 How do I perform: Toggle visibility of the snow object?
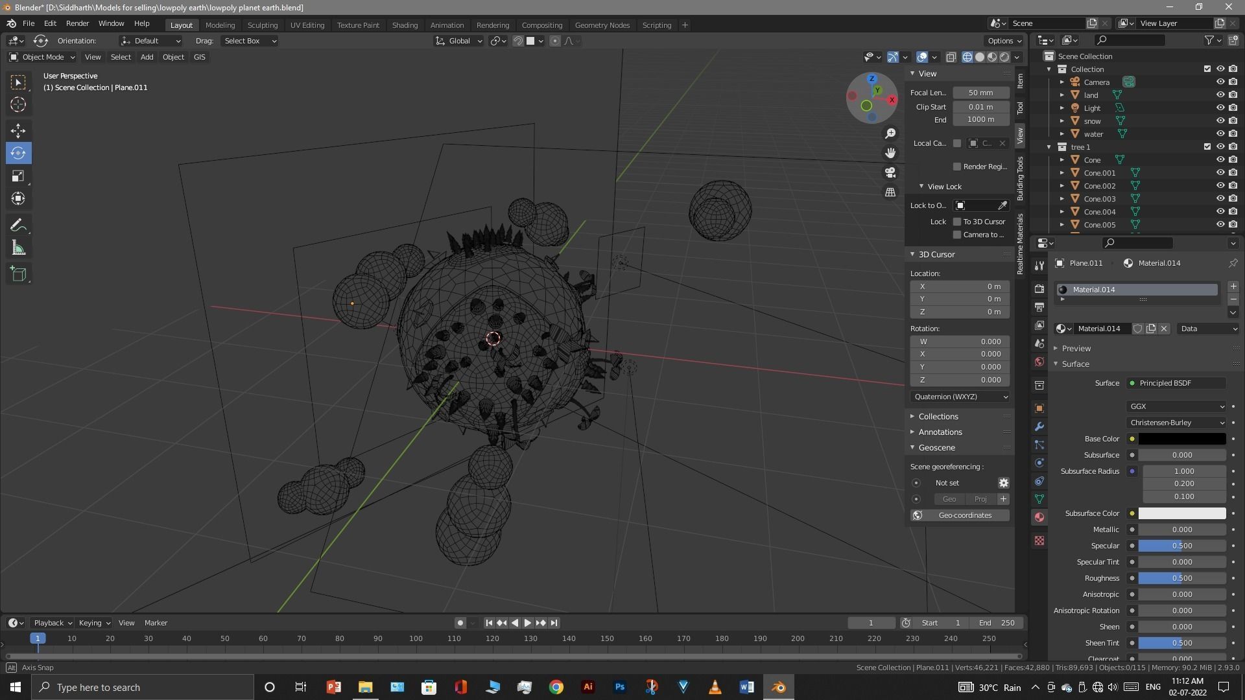[x=1220, y=121]
